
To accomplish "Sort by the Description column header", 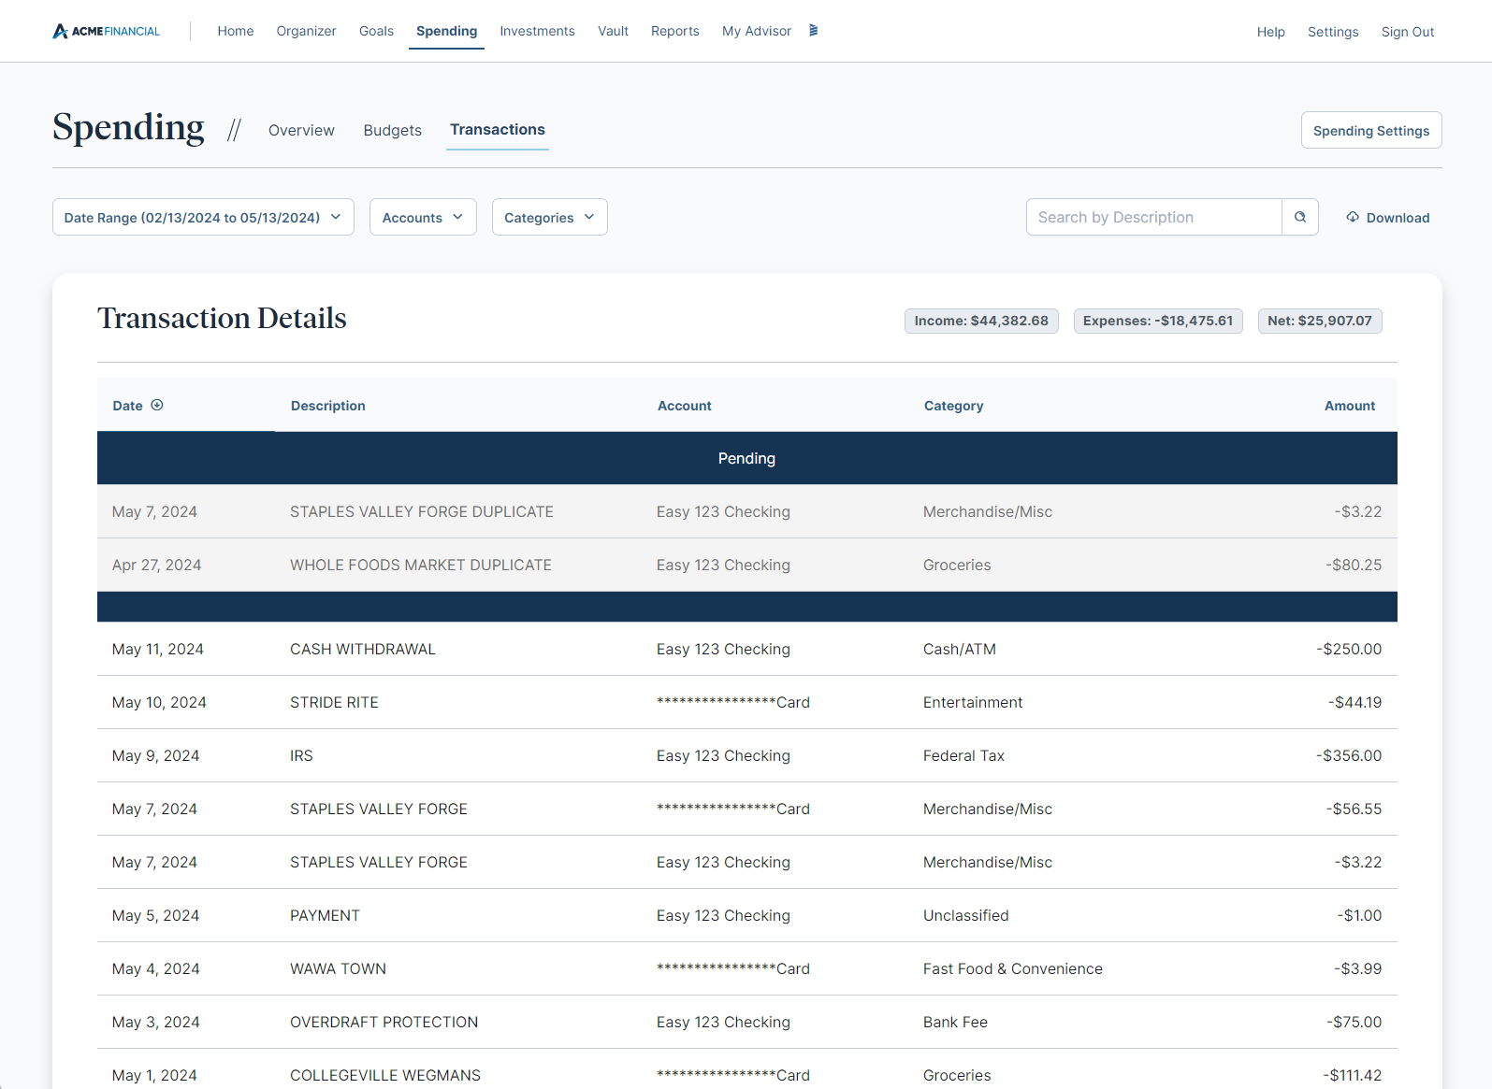I will pyautogui.click(x=327, y=406).
